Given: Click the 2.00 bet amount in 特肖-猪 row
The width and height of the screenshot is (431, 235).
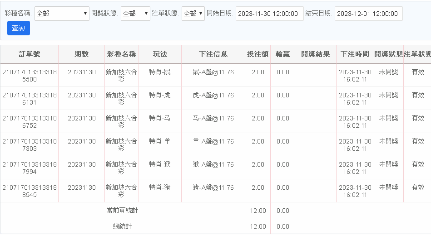Looking at the screenshot, I should coord(258,187).
